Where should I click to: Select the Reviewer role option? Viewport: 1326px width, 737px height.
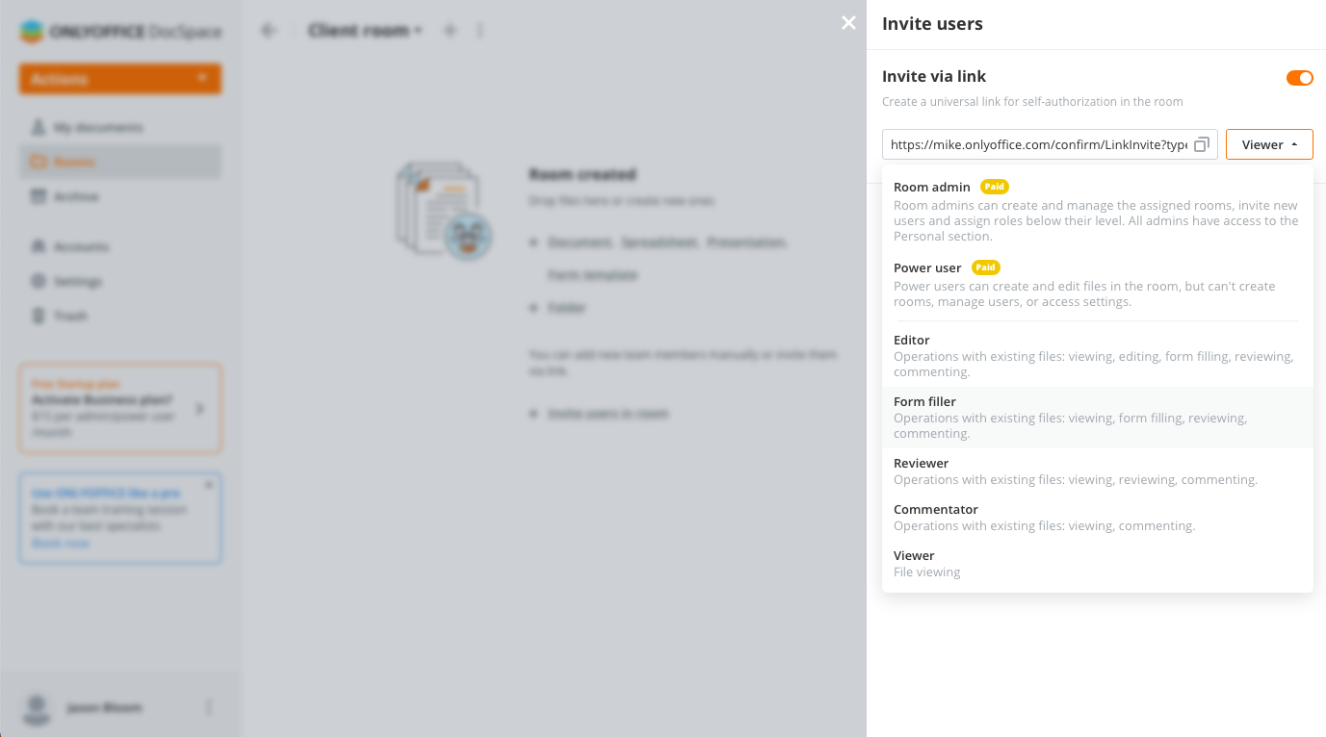click(x=1097, y=471)
